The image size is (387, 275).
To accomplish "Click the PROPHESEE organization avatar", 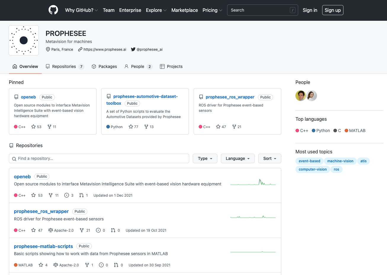I will click(x=24, y=40).
